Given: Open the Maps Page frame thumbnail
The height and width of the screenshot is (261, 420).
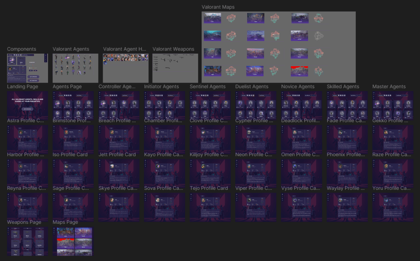Looking at the screenshot, I should point(73,241).
